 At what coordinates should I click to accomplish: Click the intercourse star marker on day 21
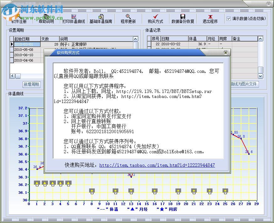[194, 191]
